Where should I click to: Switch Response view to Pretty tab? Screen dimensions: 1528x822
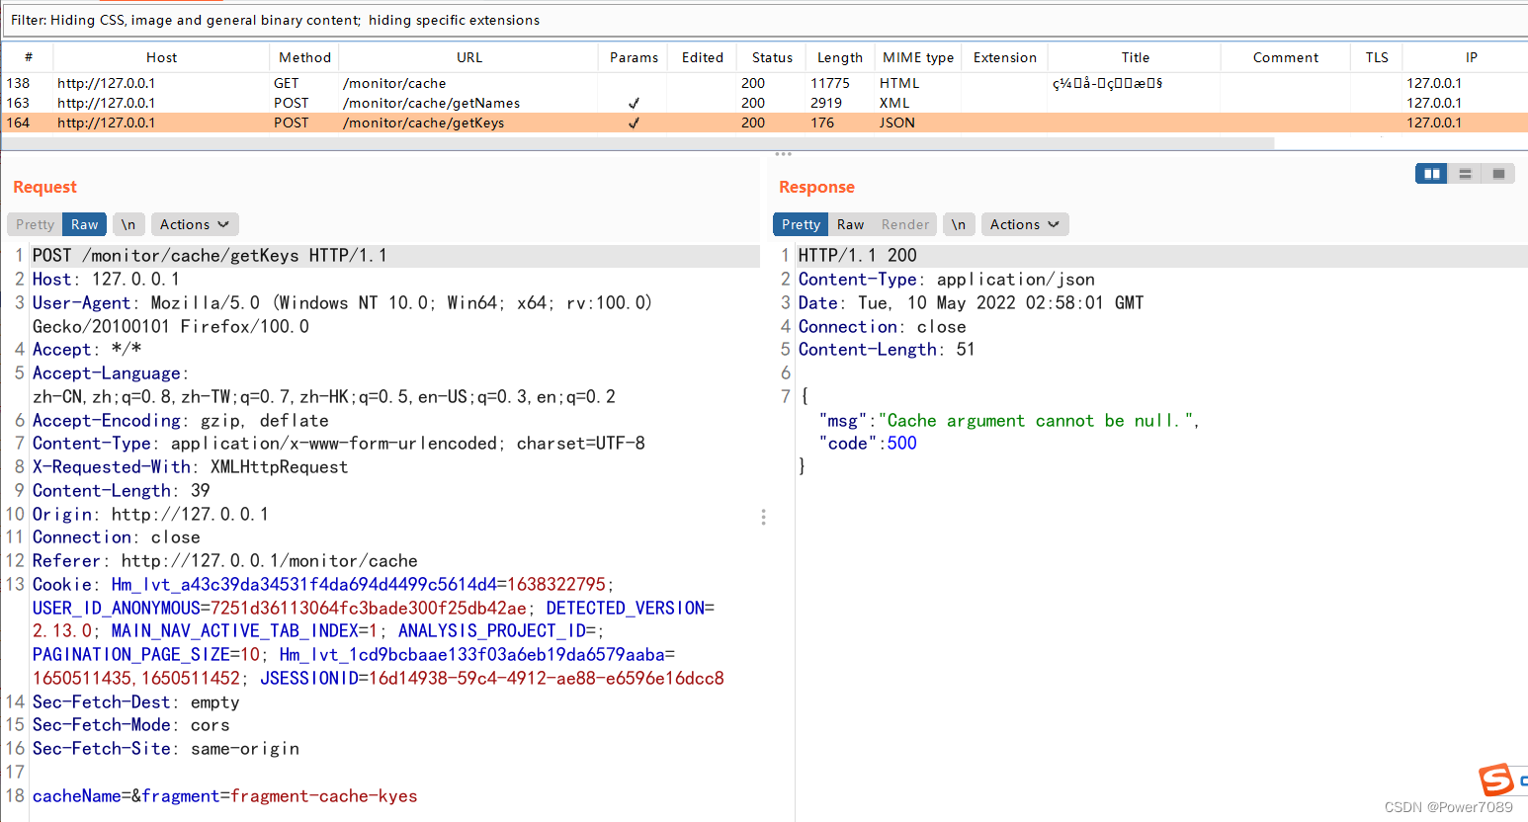801,224
